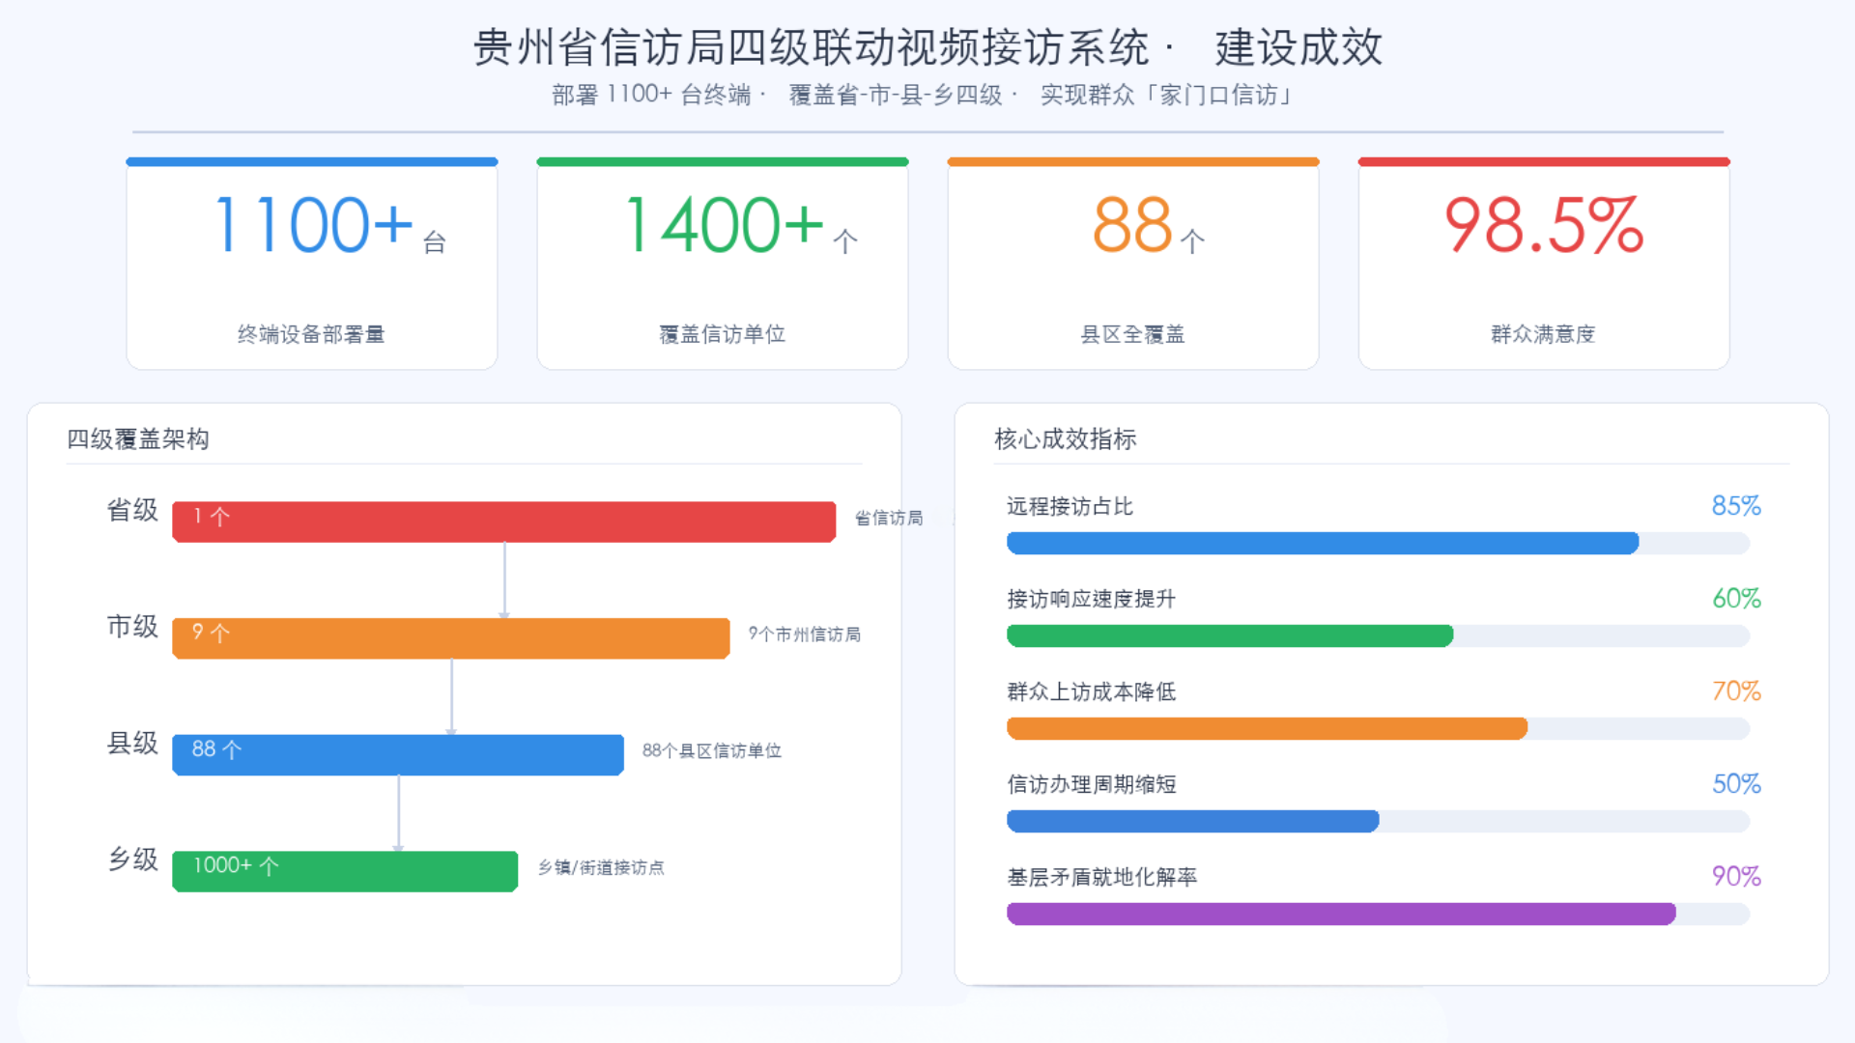Viewport: 1855px width, 1043px height.
Task: Select the green 乡级 1000+ 个 bar
Action: tap(345, 871)
